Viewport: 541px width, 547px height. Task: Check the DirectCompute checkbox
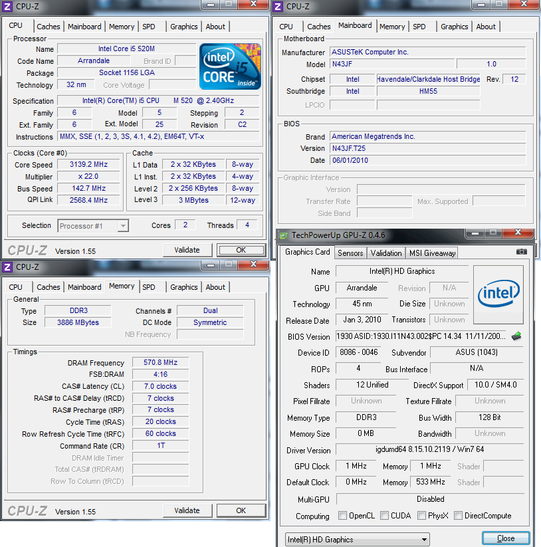(x=459, y=516)
